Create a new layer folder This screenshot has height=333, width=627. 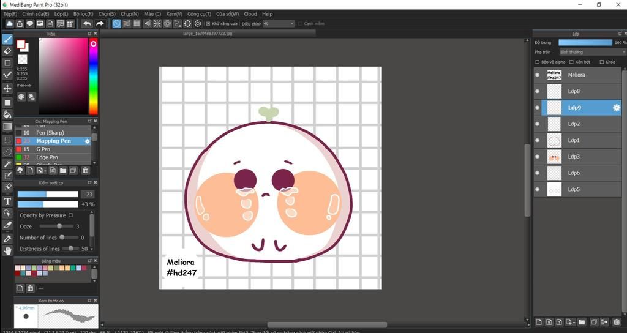[582, 322]
